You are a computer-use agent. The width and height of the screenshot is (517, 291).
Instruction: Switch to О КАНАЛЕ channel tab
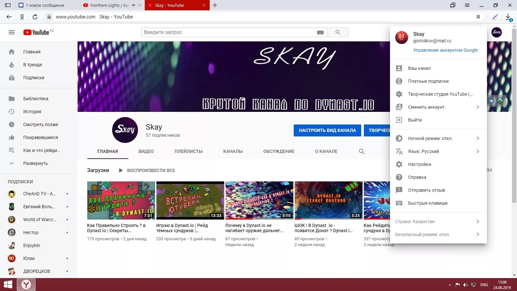(x=326, y=151)
